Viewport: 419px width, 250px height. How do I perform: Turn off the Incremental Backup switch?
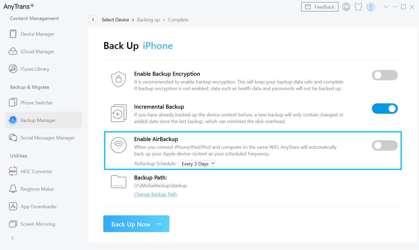point(385,109)
